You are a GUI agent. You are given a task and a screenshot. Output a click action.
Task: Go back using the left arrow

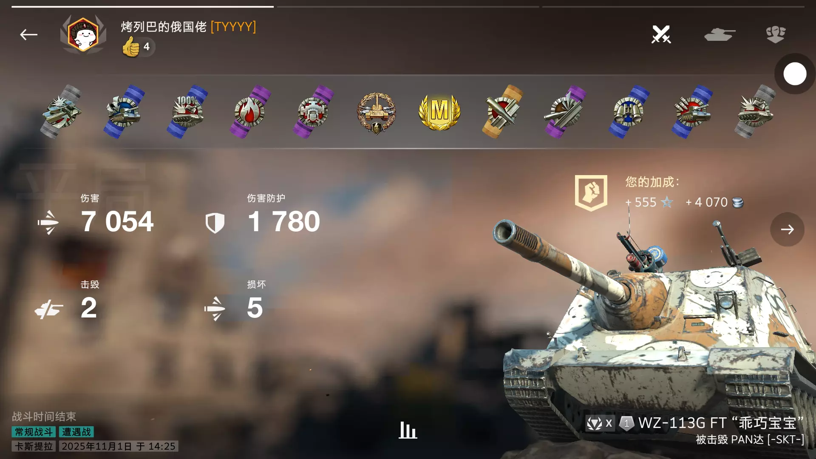[x=28, y=34]
